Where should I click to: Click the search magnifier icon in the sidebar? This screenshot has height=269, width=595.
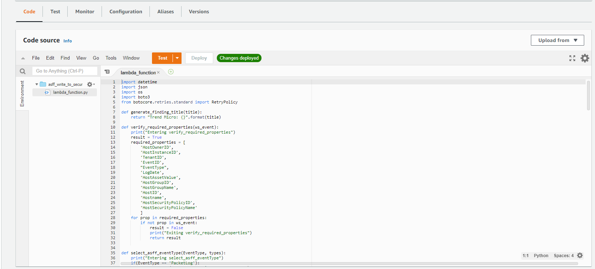click(x=23, y=71)
